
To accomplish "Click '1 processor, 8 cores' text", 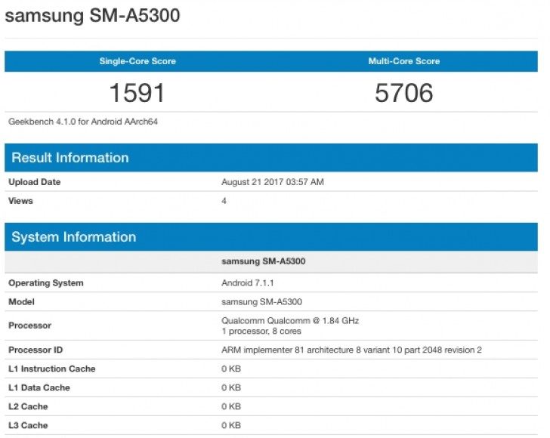I will 261,331.
